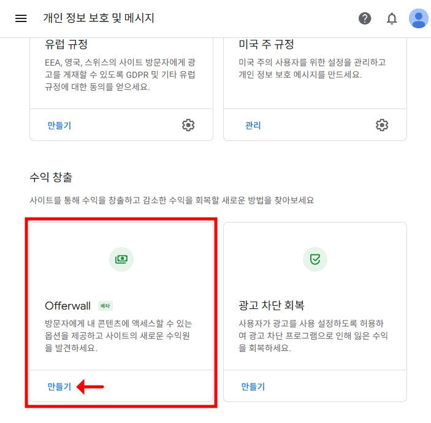
Task: Click 관리 in the 미국 주 규정 card
Action: coord(253,125)
